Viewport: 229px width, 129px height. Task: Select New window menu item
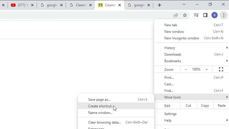click(x=192, y=32)
